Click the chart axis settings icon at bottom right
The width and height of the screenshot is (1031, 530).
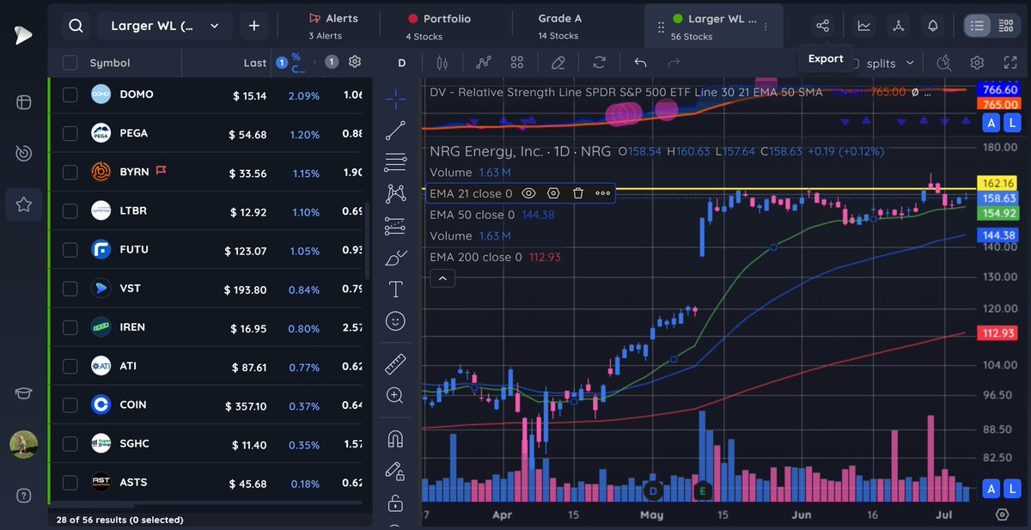pyautogui.click(x=1002, y=515)
